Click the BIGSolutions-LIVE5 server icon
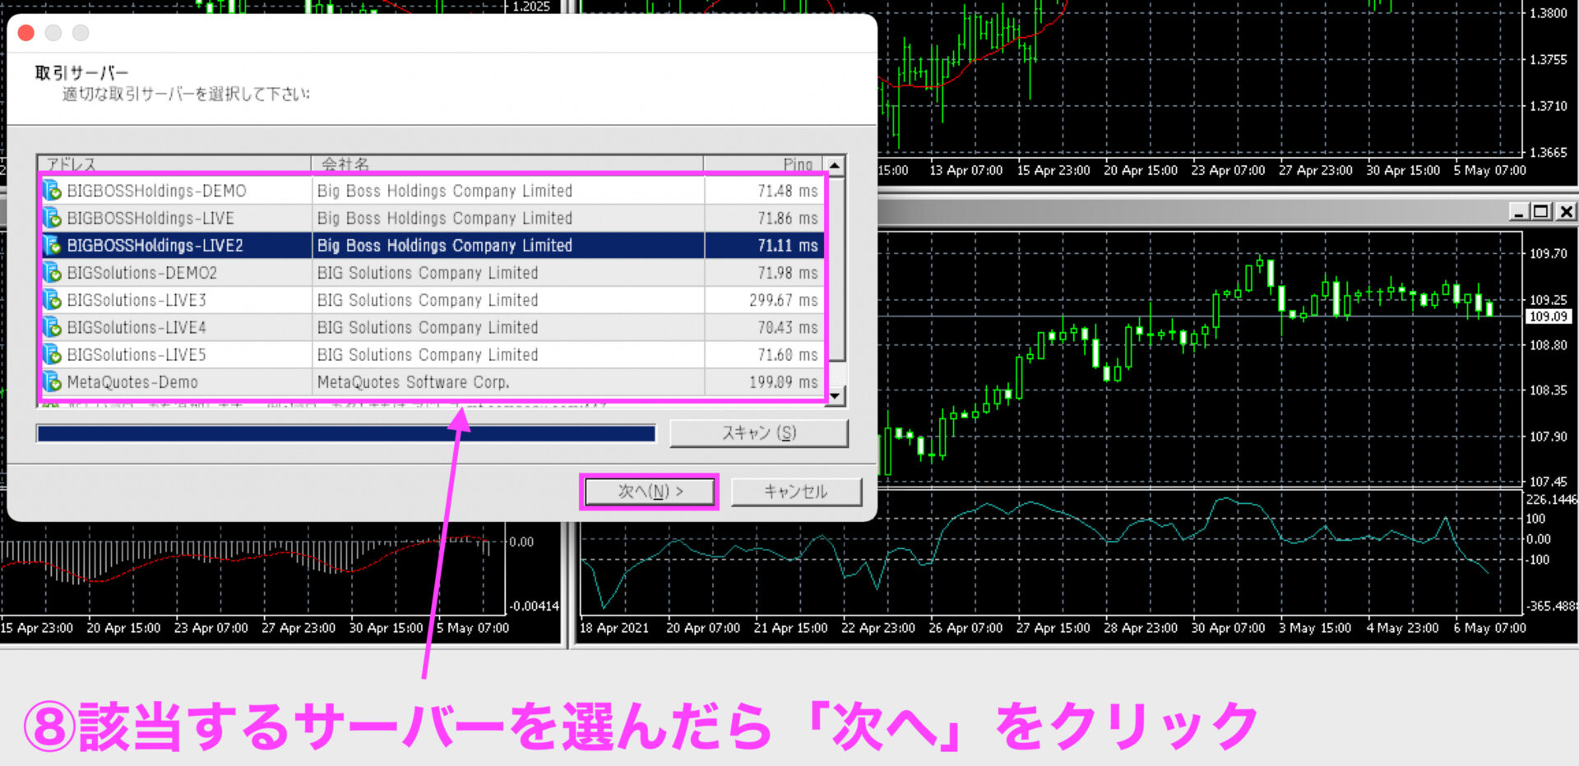Screen dimensions: 1579x766 tap(53, 355)
